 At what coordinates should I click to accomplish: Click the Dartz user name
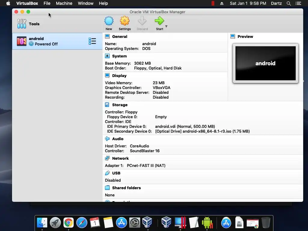pos(276,3)
